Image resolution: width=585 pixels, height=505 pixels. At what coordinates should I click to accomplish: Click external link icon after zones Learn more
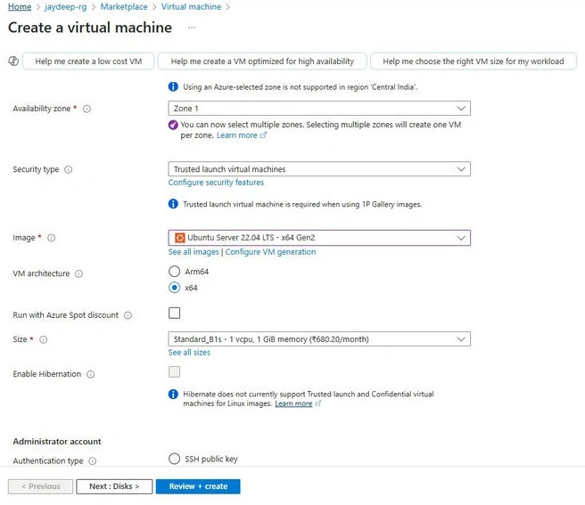[x=263, y=135]
